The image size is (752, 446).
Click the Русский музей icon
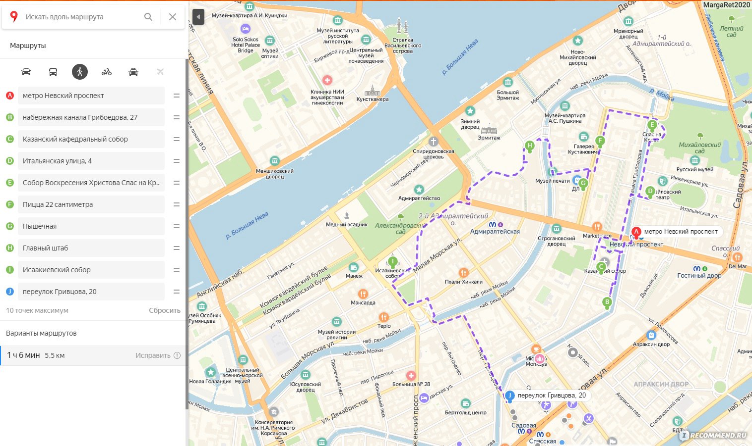[x=695, y=160]
